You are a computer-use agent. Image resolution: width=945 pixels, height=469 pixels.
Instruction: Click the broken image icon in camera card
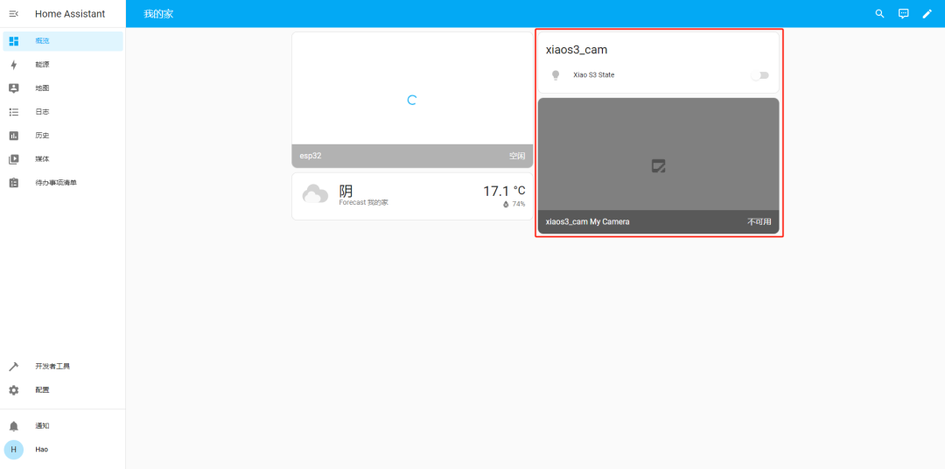(x=659, y=165)
